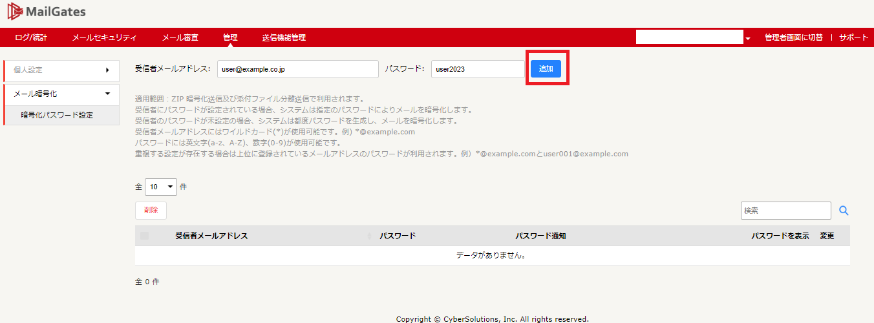Sort by 受信者メールアドレス column sort arrows

[369, 236]
